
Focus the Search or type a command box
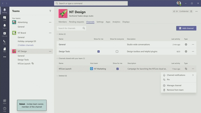[x=91, y=3]
